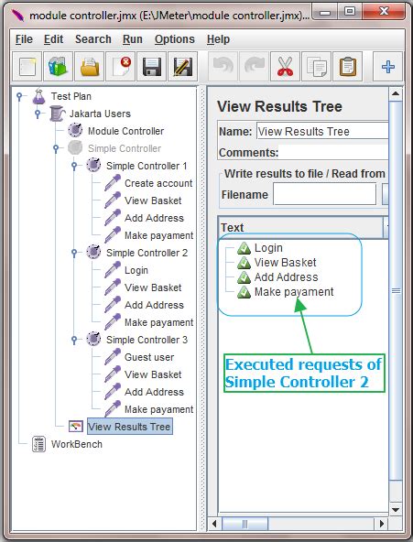
Task: Select Add Address under Simple Controller 3
Action: click(154, 392)
